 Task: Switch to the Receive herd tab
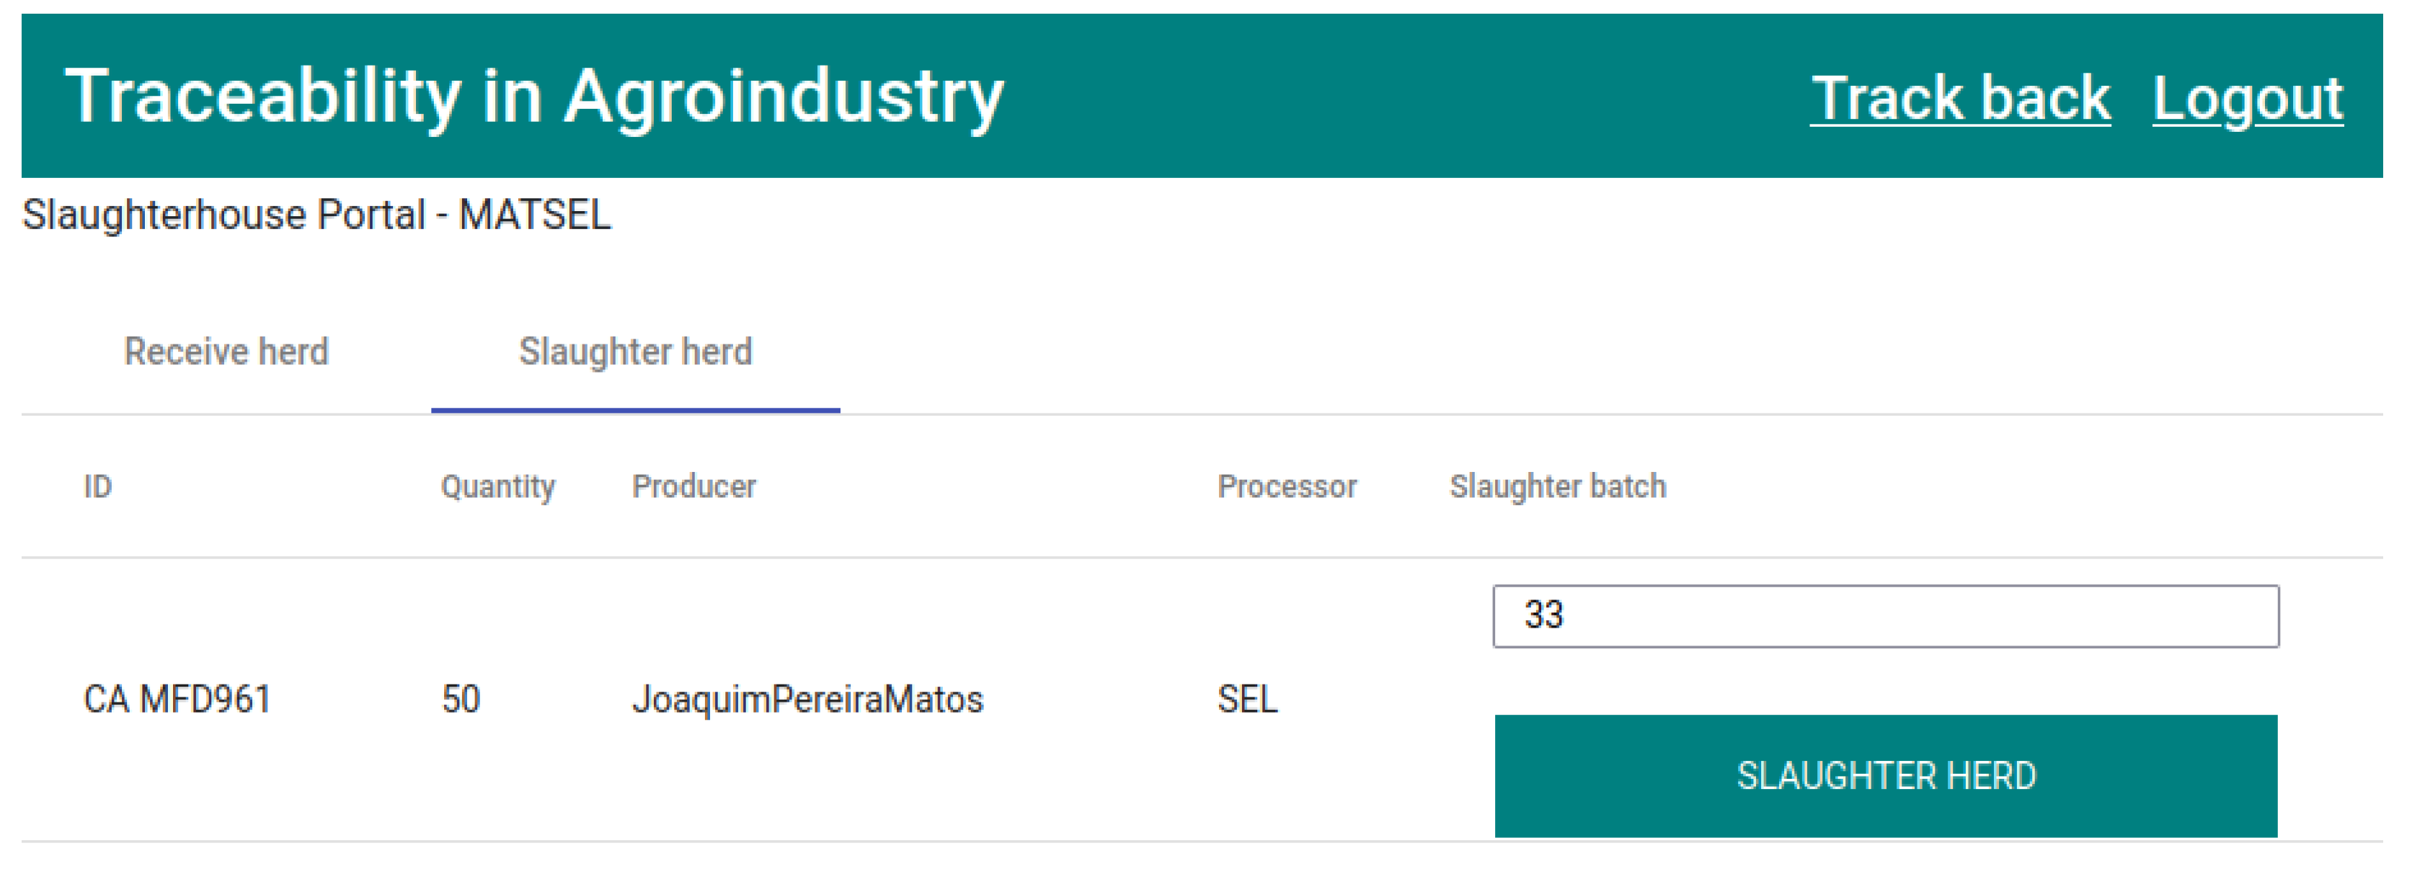[x=226, y=352]
